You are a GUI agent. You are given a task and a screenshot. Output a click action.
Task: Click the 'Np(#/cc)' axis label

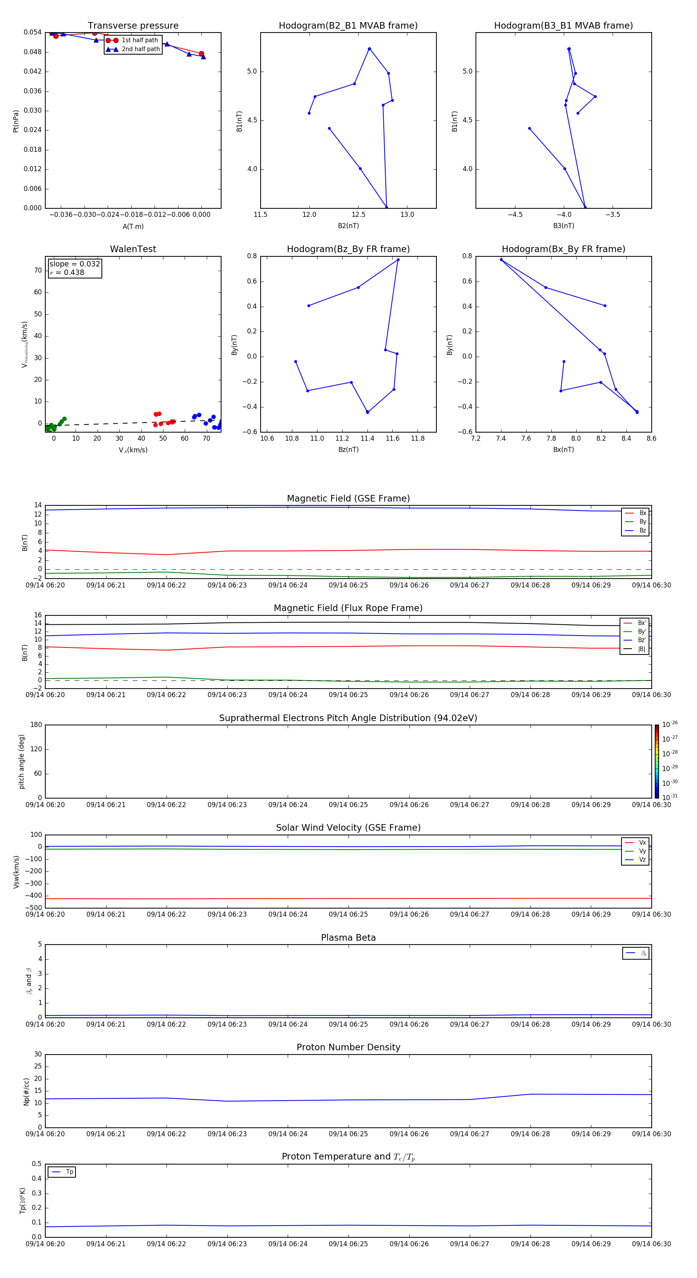point(26,1091)
